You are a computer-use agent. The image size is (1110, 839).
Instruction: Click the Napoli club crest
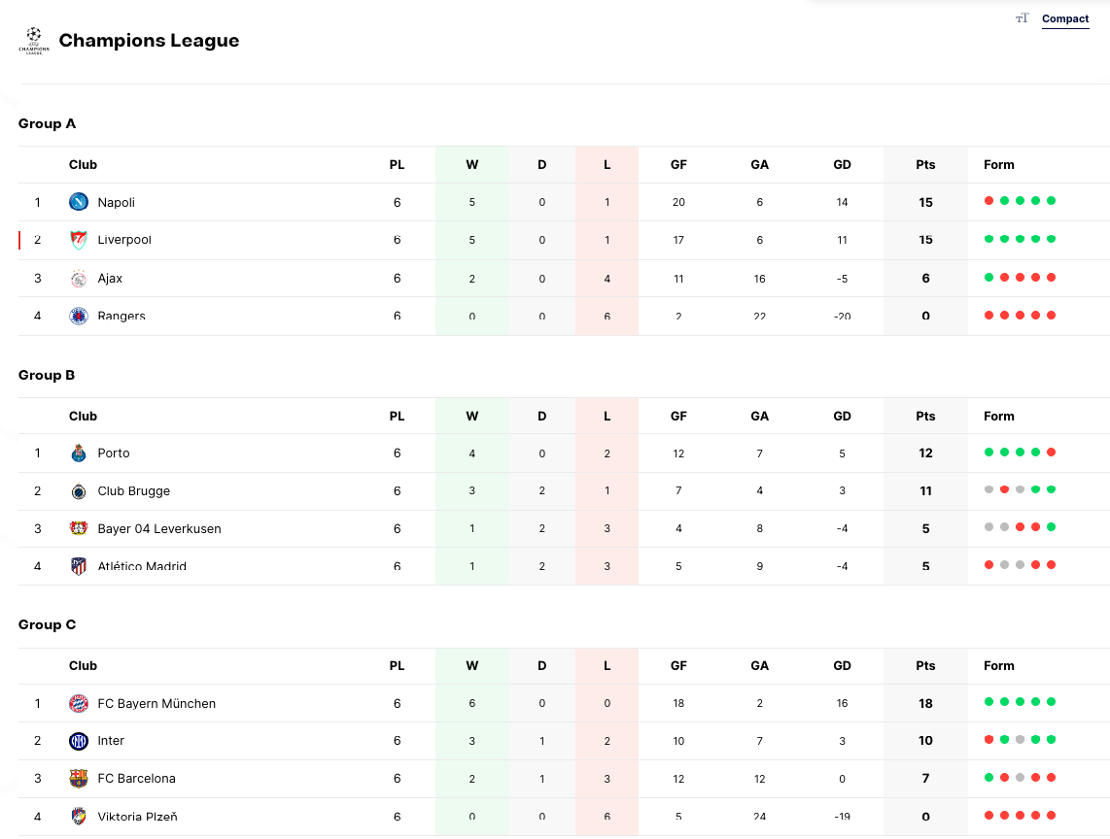click(x=79, y=202)
